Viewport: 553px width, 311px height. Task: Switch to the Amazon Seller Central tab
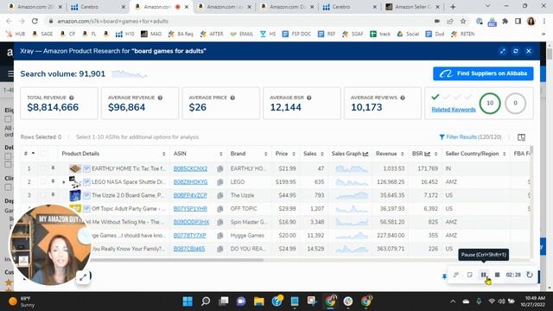(412, 7)
